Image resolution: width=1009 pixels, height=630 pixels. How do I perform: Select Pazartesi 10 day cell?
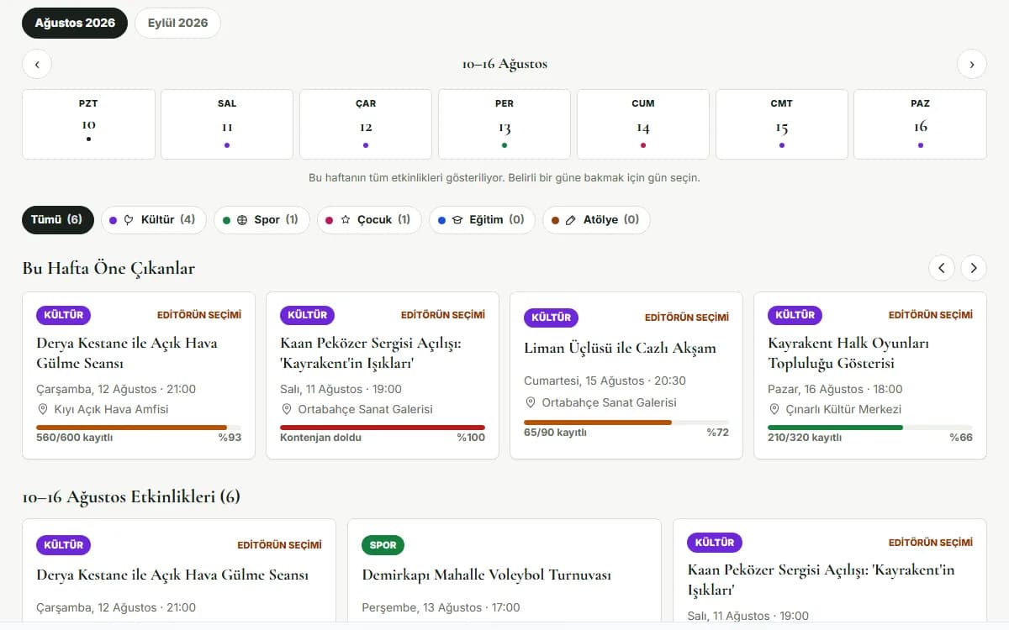88,124
